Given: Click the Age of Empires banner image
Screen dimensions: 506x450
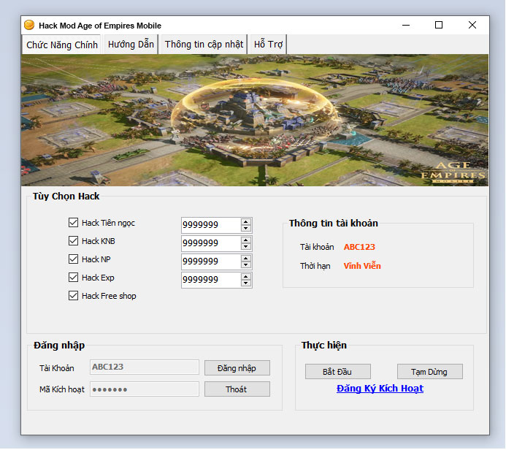Looking at the screenshot, I should tap(255, 120).
